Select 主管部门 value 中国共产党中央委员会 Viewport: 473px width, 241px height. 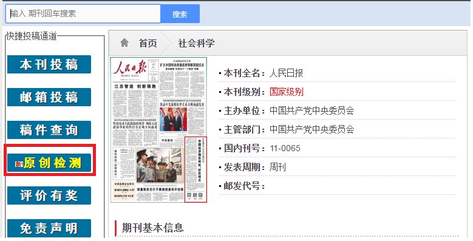pos(311,129)
